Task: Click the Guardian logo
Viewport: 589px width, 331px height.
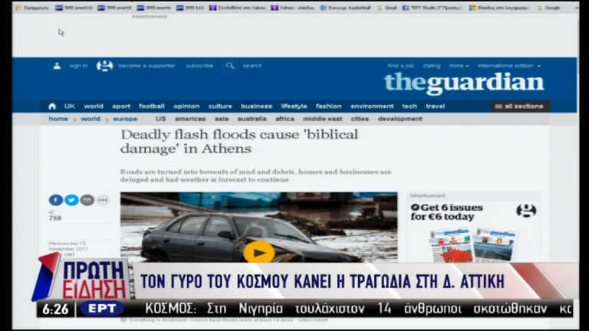Action: [x=464, y=83]
